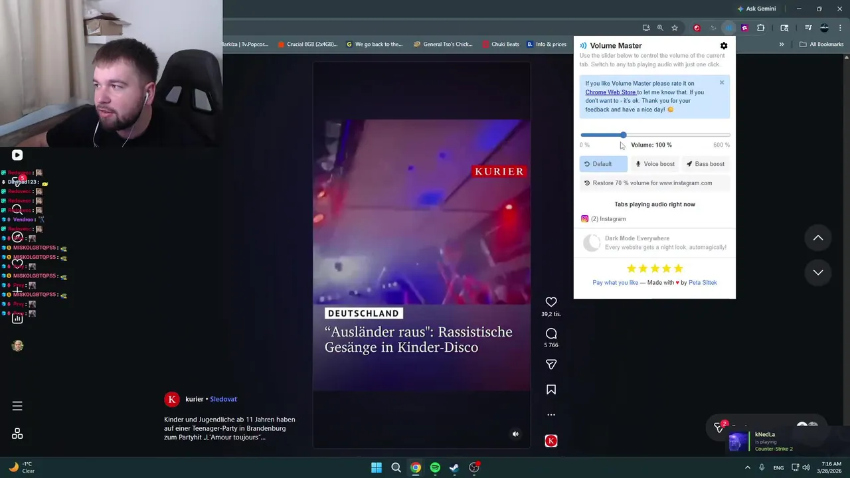Viewport: 850px width, 478px height.
Task: Open the weather widget showing -1°C Clear
Action: [21, 467]
